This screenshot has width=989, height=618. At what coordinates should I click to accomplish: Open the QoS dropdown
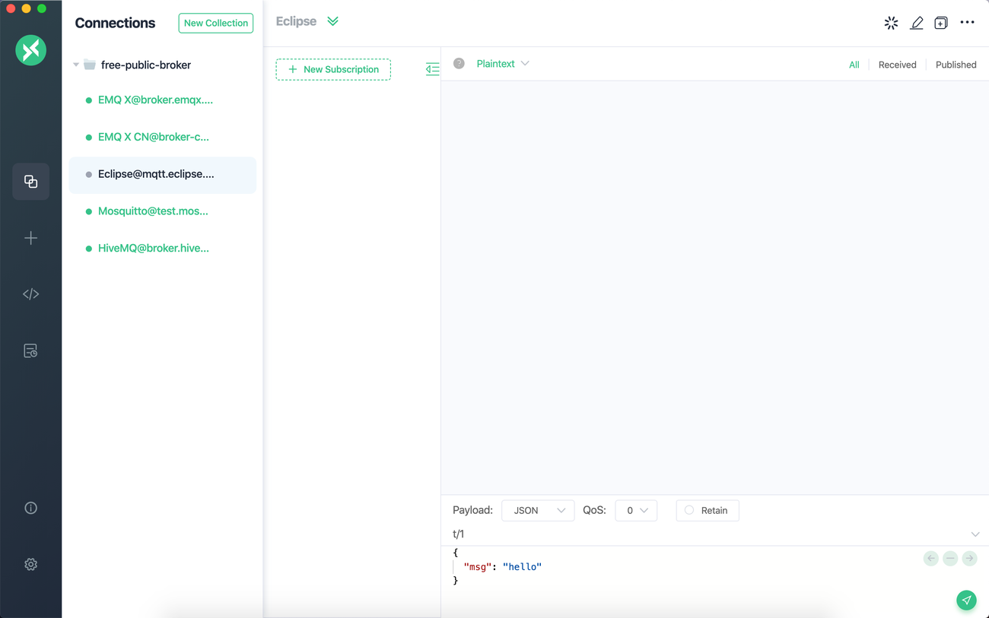coord(636,511)
